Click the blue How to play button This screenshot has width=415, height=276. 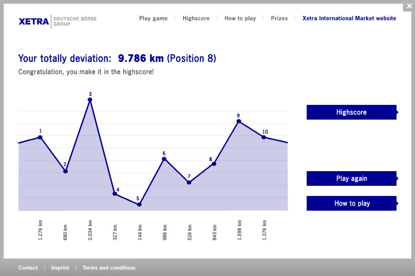point(351,203)
